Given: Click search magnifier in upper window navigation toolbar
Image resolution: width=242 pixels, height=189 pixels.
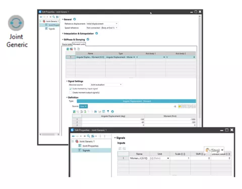Looking at the screenshot, I should pos(53,17).
